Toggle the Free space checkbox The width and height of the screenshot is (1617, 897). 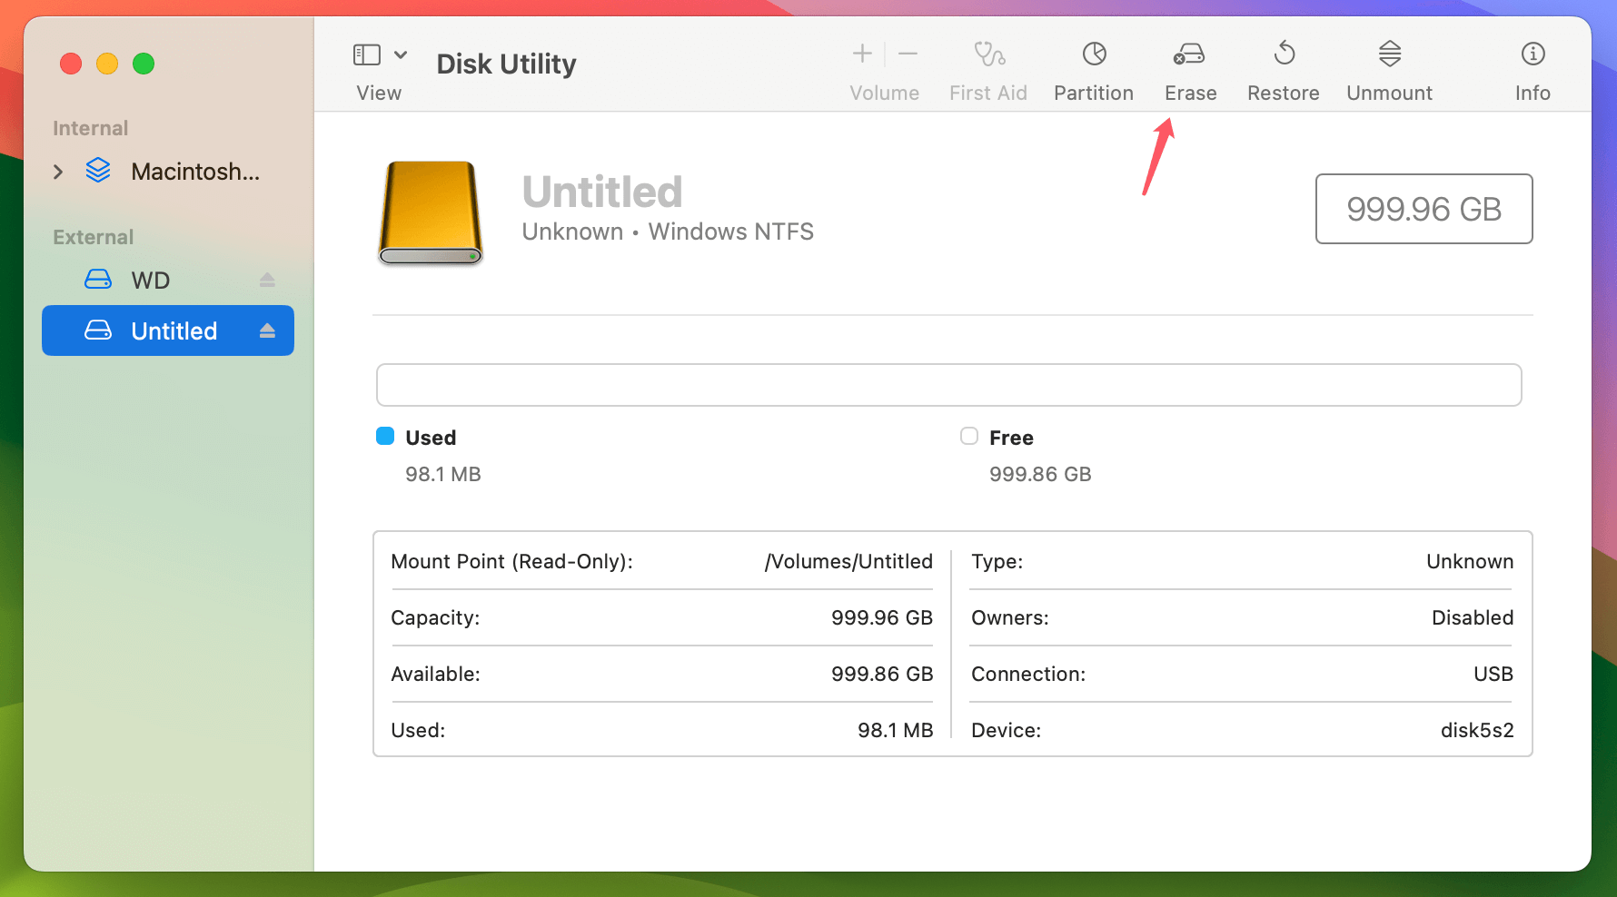click(968, 437)
